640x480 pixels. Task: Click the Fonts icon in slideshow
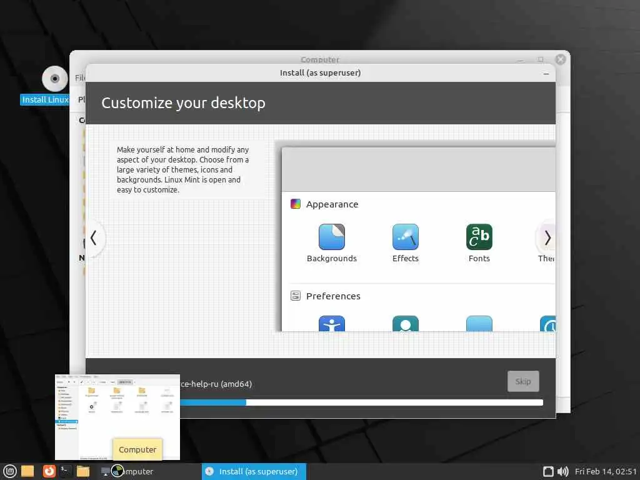point(479,237)
